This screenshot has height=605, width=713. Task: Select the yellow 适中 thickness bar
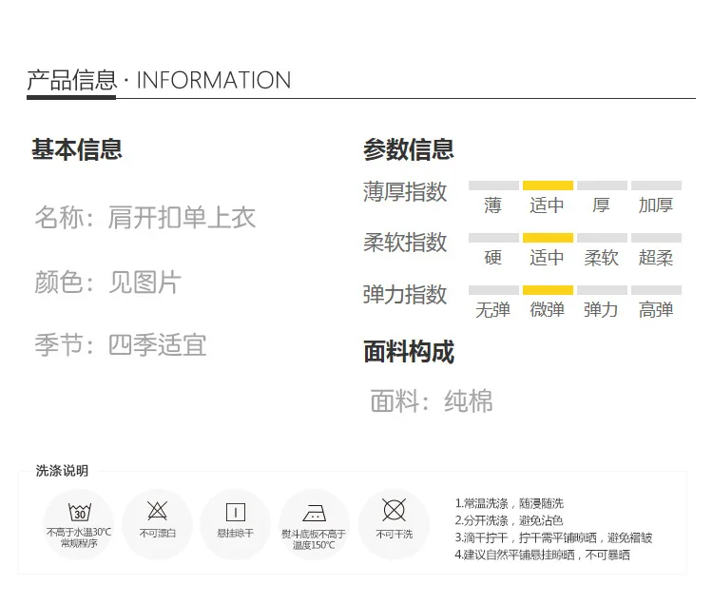click(548, 185)
